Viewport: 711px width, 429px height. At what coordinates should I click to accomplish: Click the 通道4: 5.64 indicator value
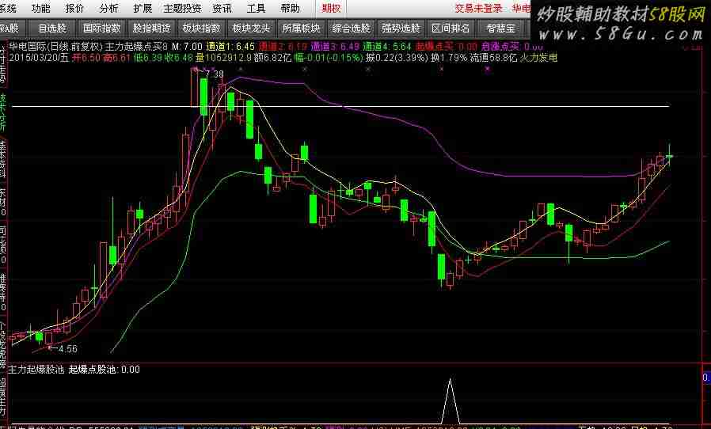(x=387, y=46)
